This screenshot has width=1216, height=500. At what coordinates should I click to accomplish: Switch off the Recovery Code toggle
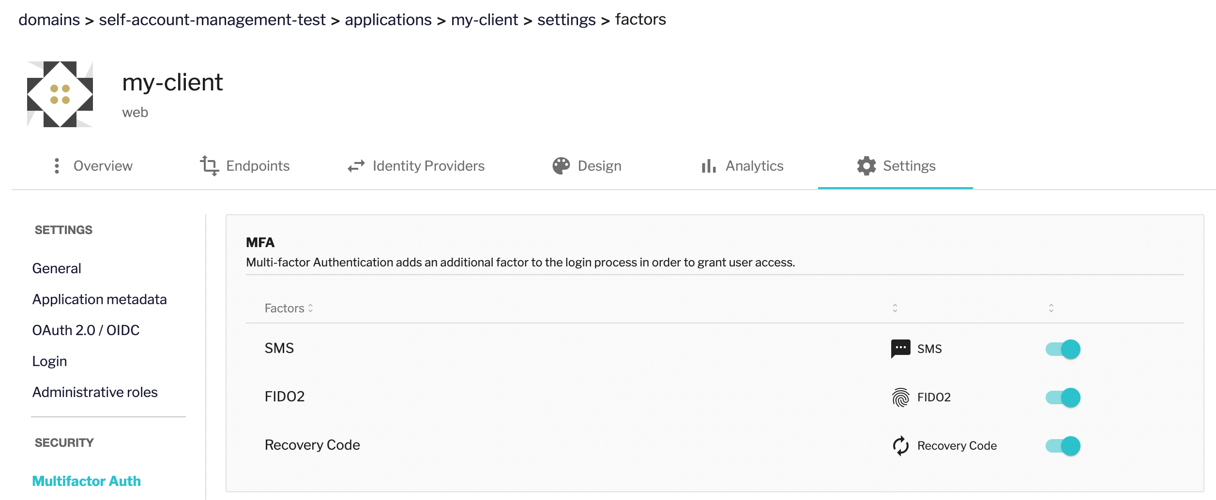1063,446
